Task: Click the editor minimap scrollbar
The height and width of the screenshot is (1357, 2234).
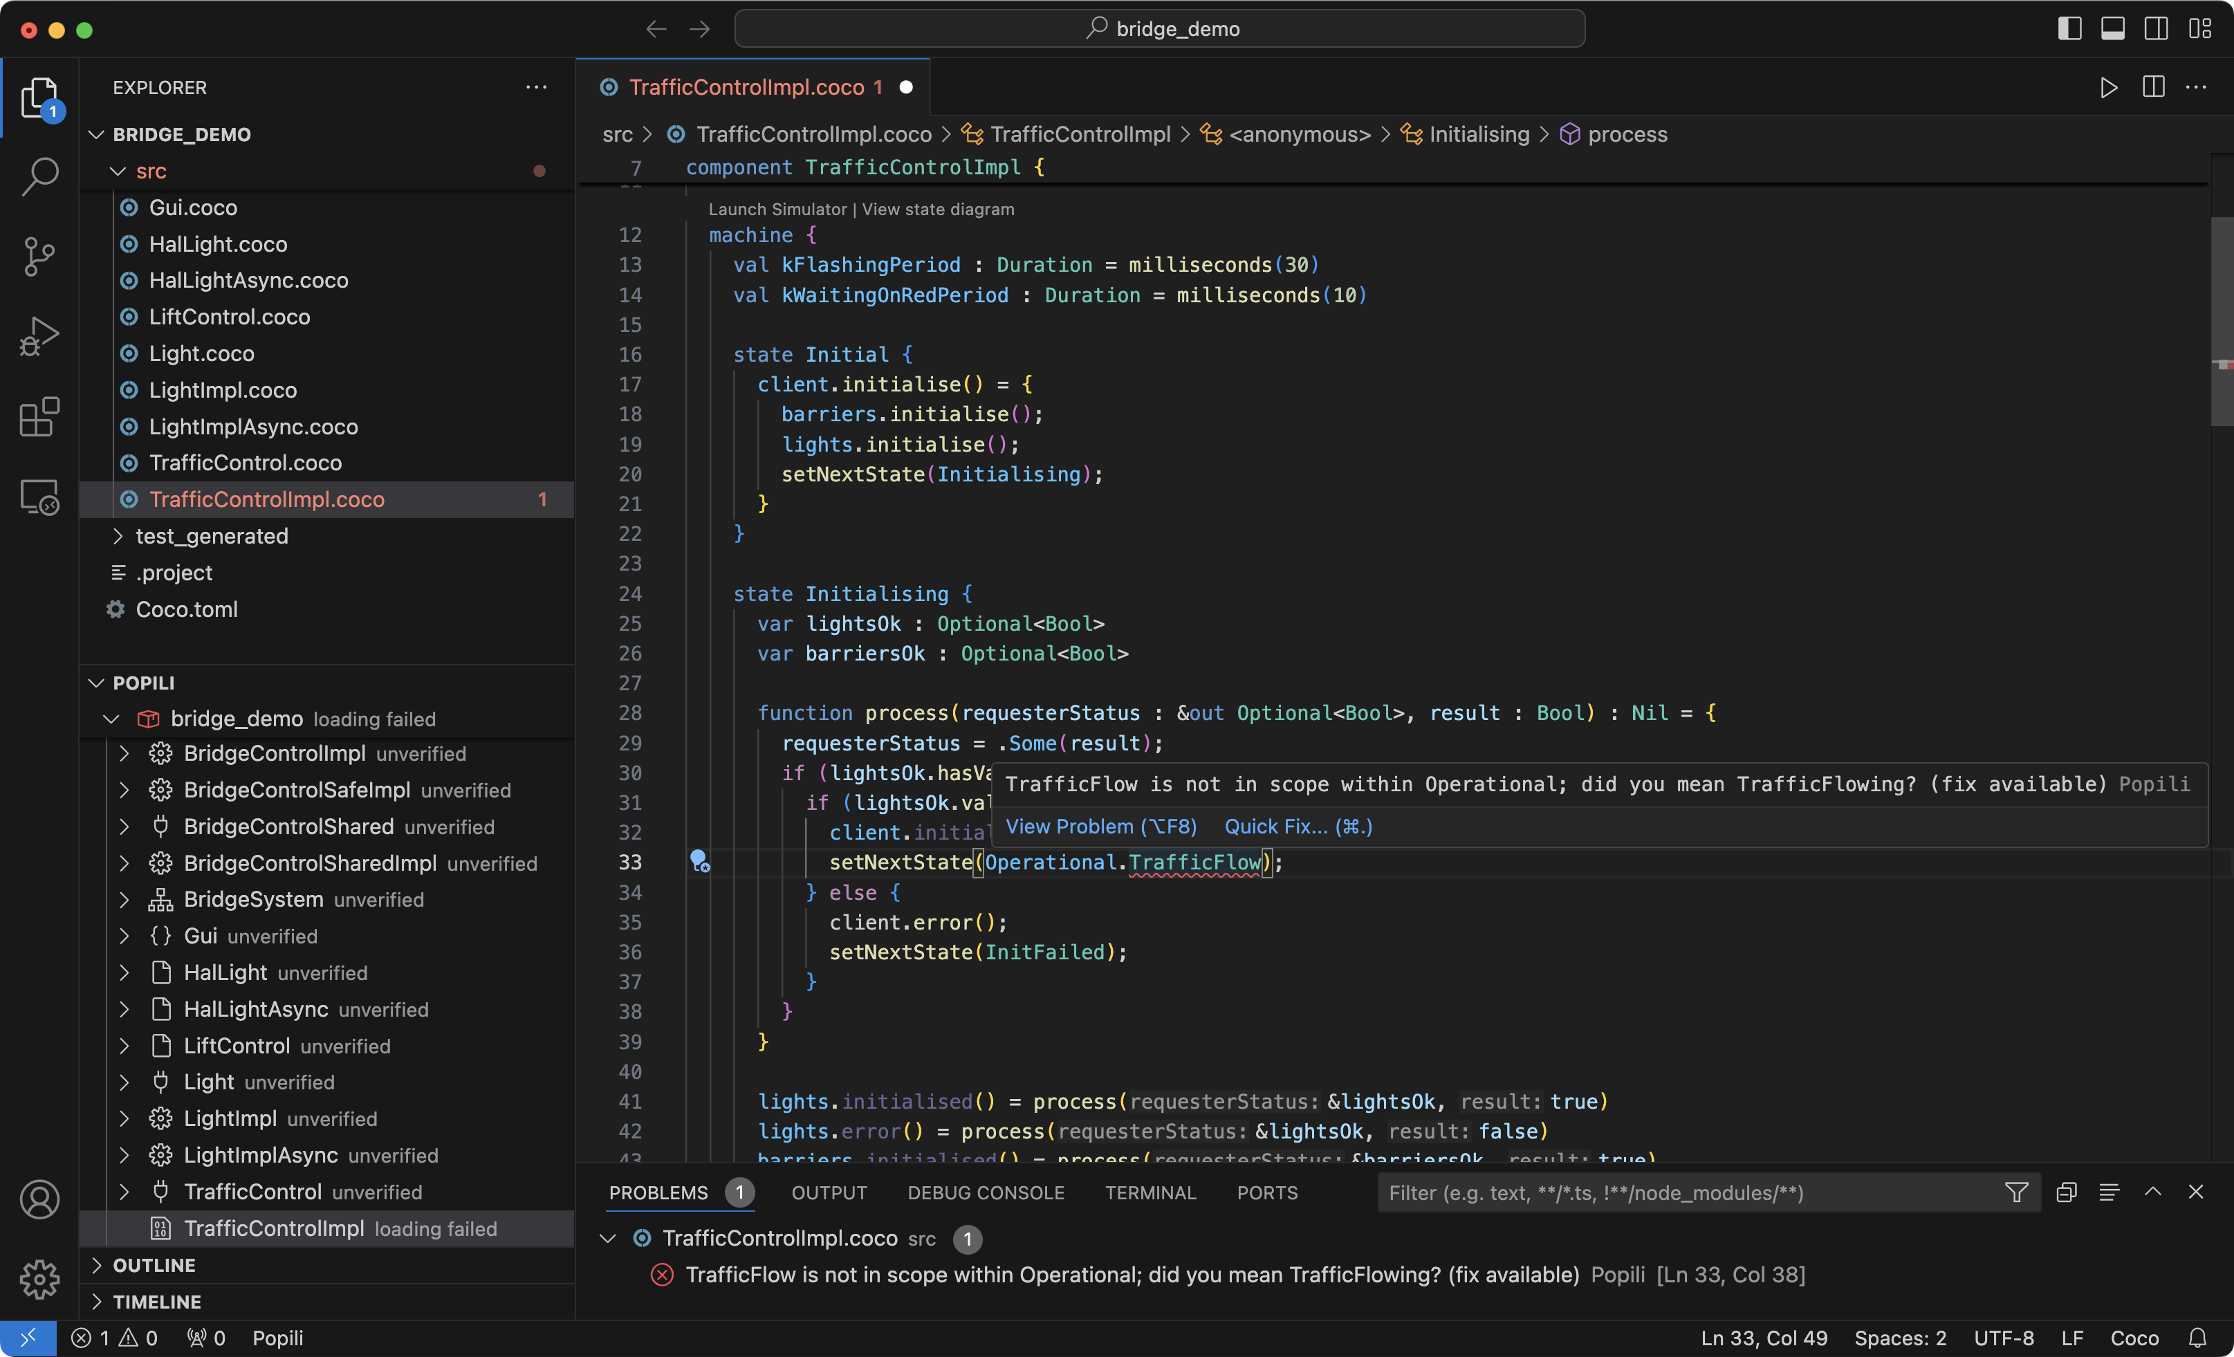Action: pos(2222,321)
